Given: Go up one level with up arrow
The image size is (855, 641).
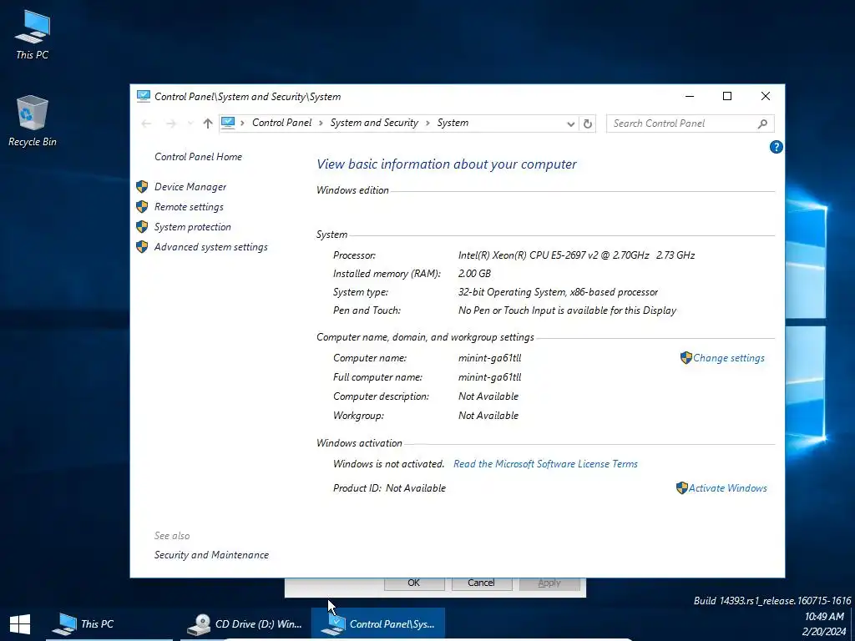Looking at the screenshot, I should [208, 124].
